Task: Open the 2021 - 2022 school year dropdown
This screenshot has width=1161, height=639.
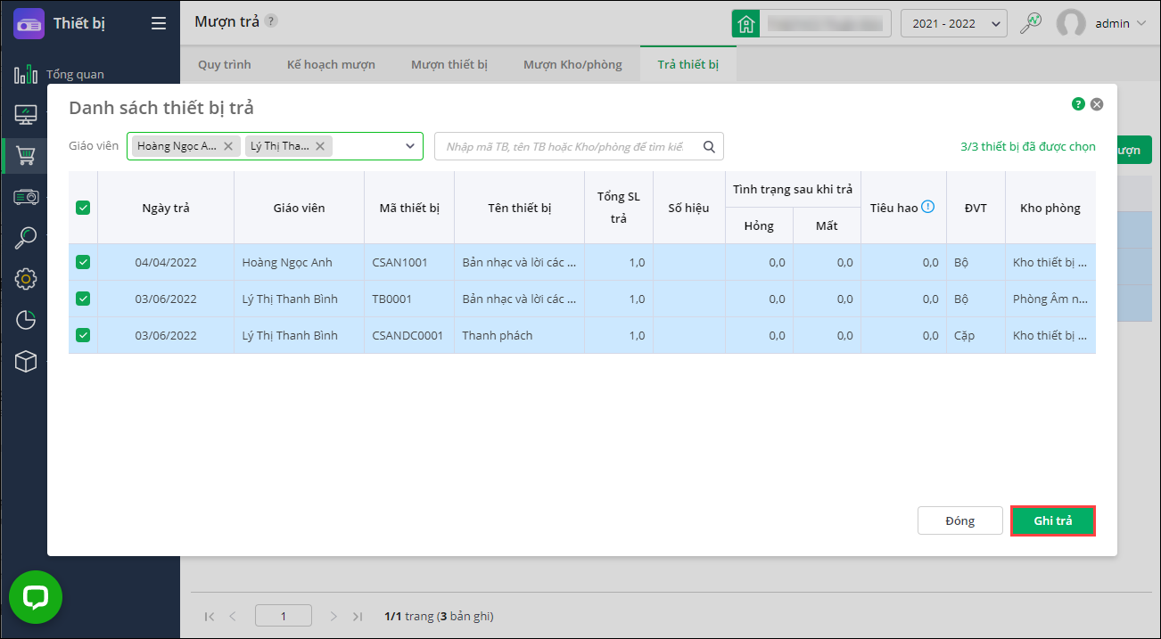Action: [x=953, y=23]
